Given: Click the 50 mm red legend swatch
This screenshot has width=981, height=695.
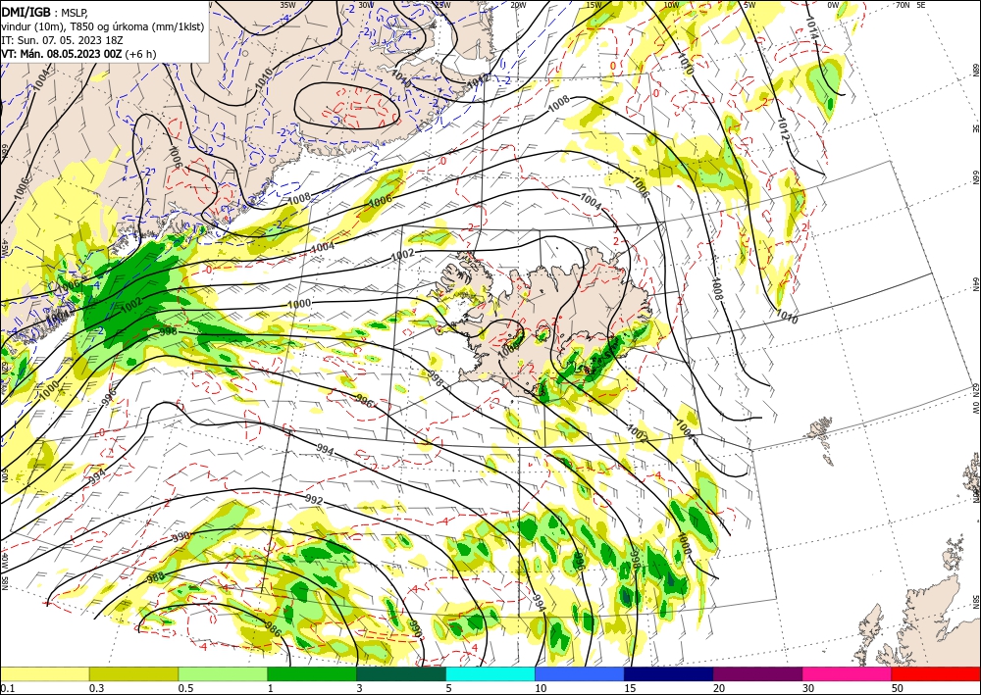Looking at the screenshot, I should [936, 673].
